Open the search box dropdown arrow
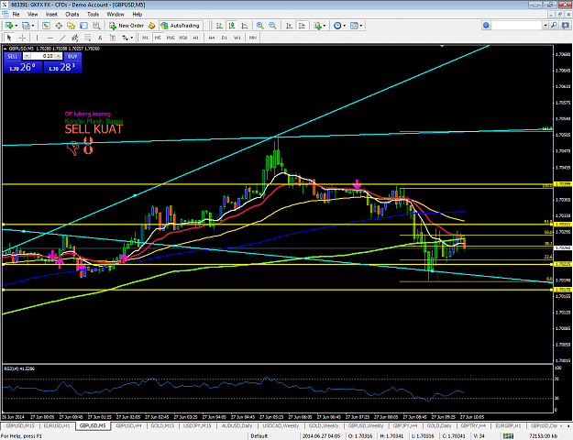Image resolution: width=573 pixels, height=440 pixels. click(545, 26)
